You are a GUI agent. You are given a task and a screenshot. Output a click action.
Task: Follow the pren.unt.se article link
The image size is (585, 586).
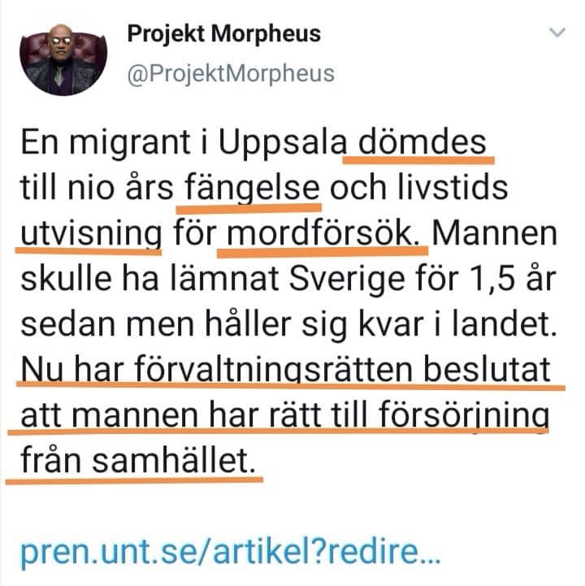click(x=231, y=552)
